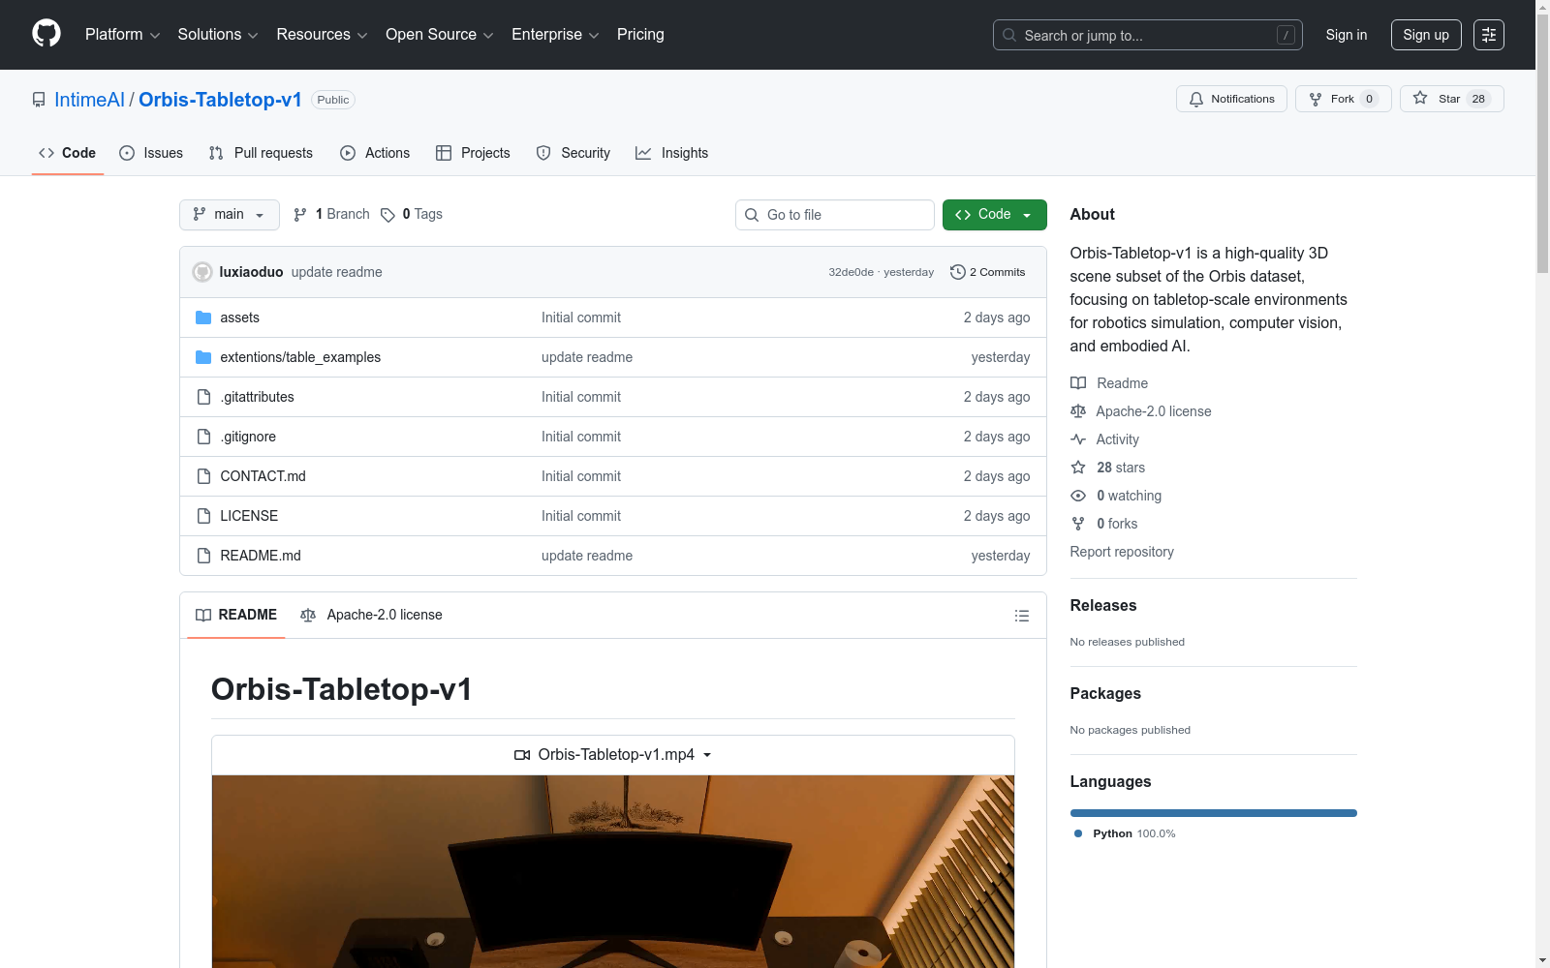Click the README video preview
The width and height of the screenshot is (1550, 968).
(x=613, y=871)
